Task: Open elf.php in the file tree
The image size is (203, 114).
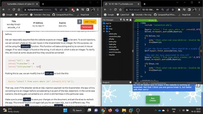Action: tap(111, 39)
